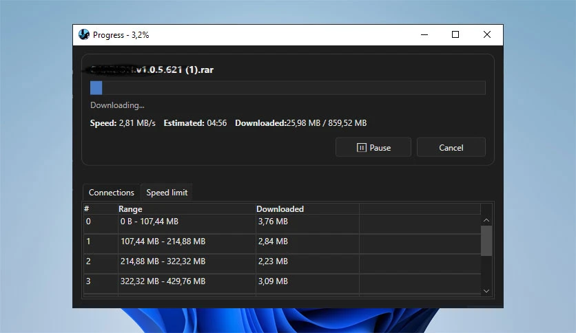Click the Range column header
Screen dimensions: 576x333
click(187, 208)
